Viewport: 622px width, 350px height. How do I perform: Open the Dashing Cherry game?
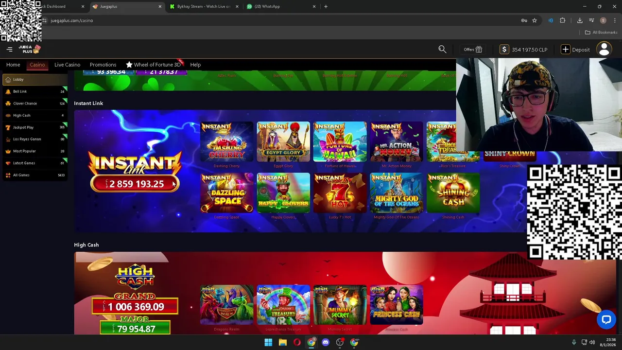click(227, 141)
